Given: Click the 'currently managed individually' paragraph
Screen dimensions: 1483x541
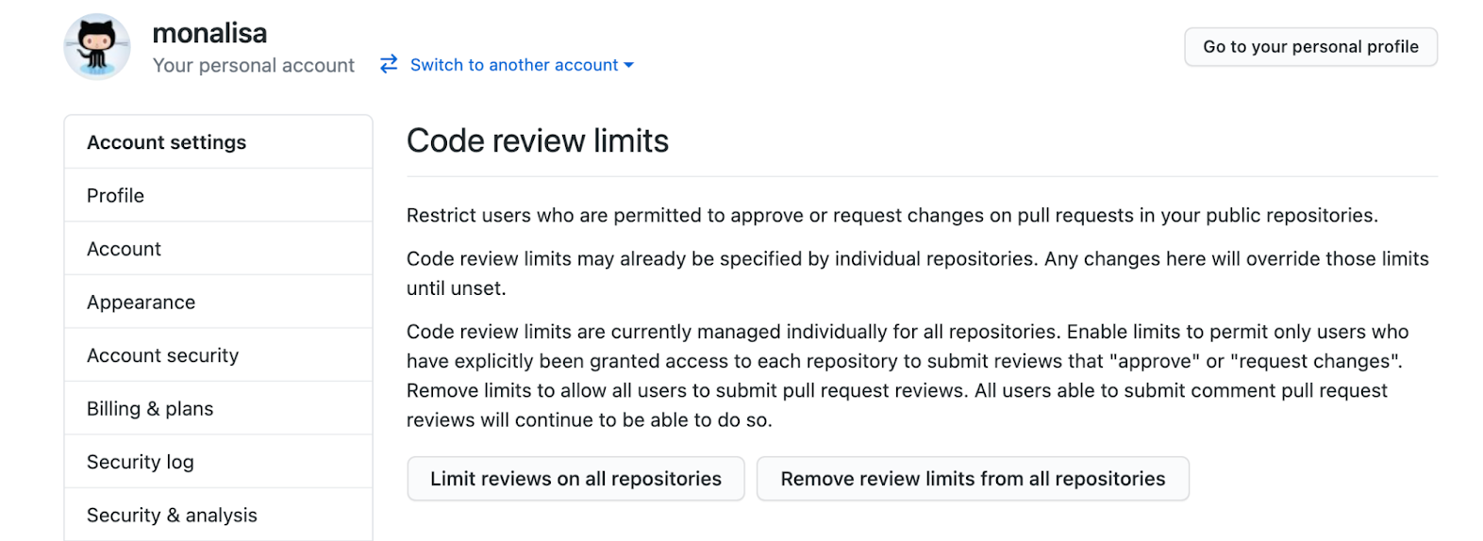Looking at the screenshot, I should pyautogui.click(x=908, y=376).
